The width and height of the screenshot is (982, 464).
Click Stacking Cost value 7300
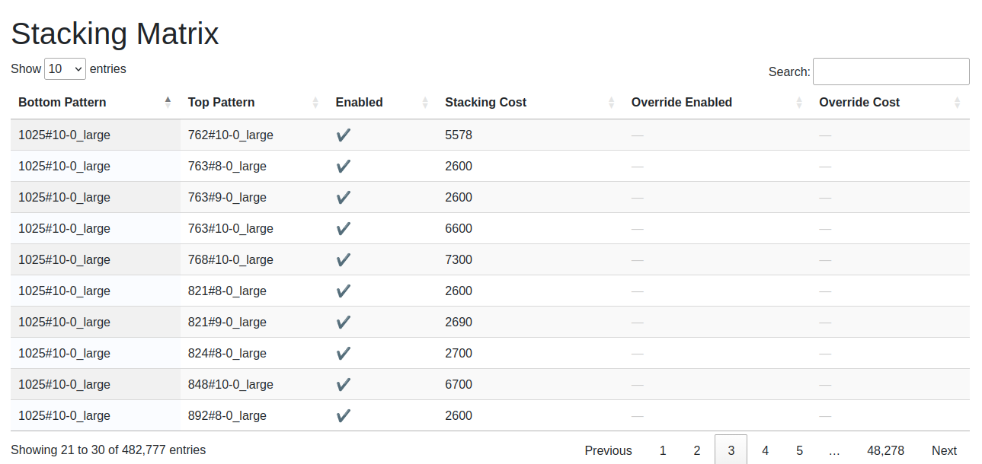coord(459,259)
